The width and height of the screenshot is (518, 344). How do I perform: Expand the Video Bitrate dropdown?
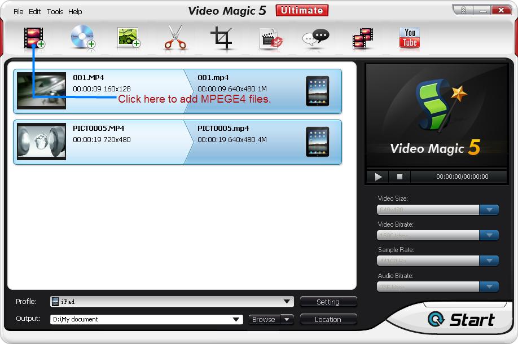[489, 235]
